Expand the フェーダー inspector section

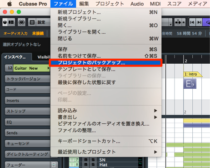(x=28, y=165)
